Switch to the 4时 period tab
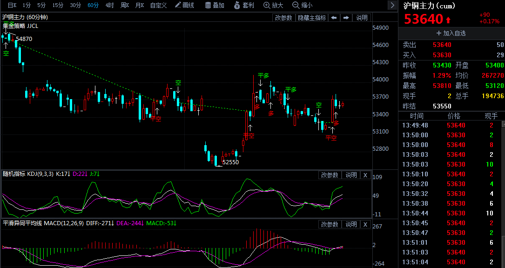This screenshot has width=505, height=268. 109,5
